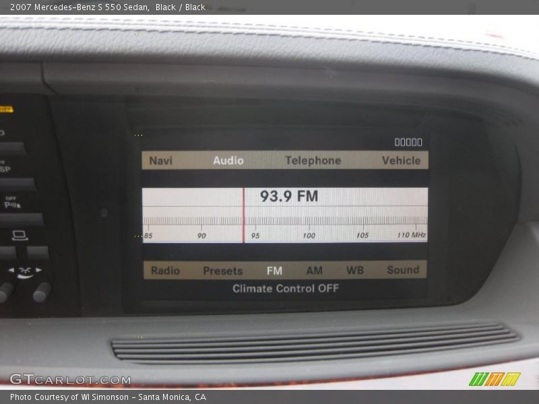Open the Presets list
The image size is (539, 404).
point(223,271)
